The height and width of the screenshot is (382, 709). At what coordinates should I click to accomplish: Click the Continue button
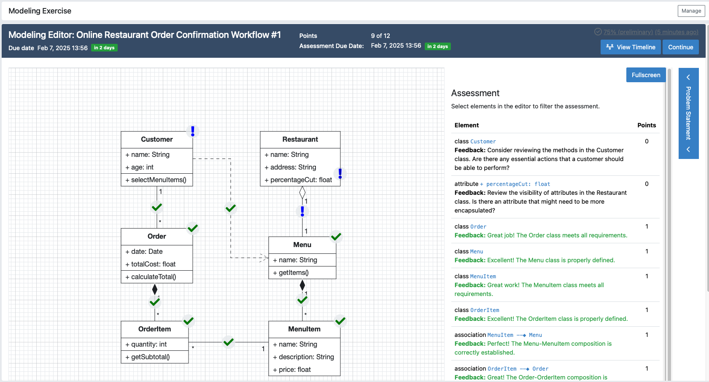pyautogui.click(x=680, y=47)
